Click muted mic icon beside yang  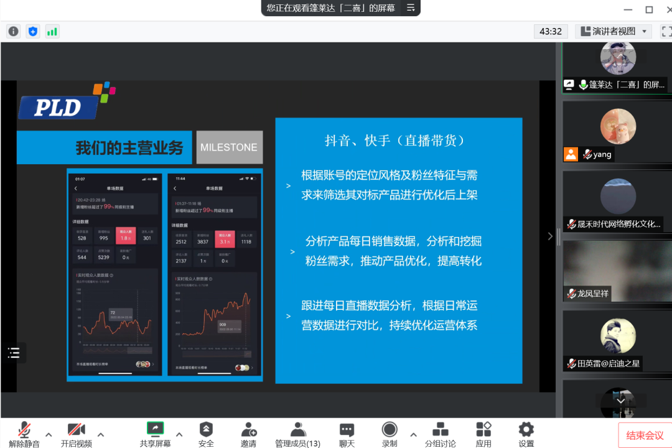[587, 154]
